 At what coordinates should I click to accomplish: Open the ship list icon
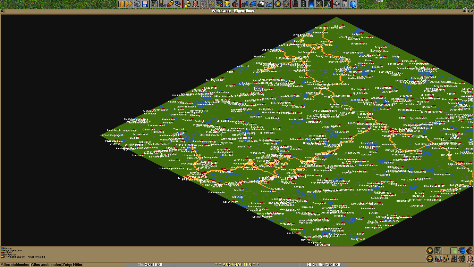pyautogui.click(x=260, y=4)
